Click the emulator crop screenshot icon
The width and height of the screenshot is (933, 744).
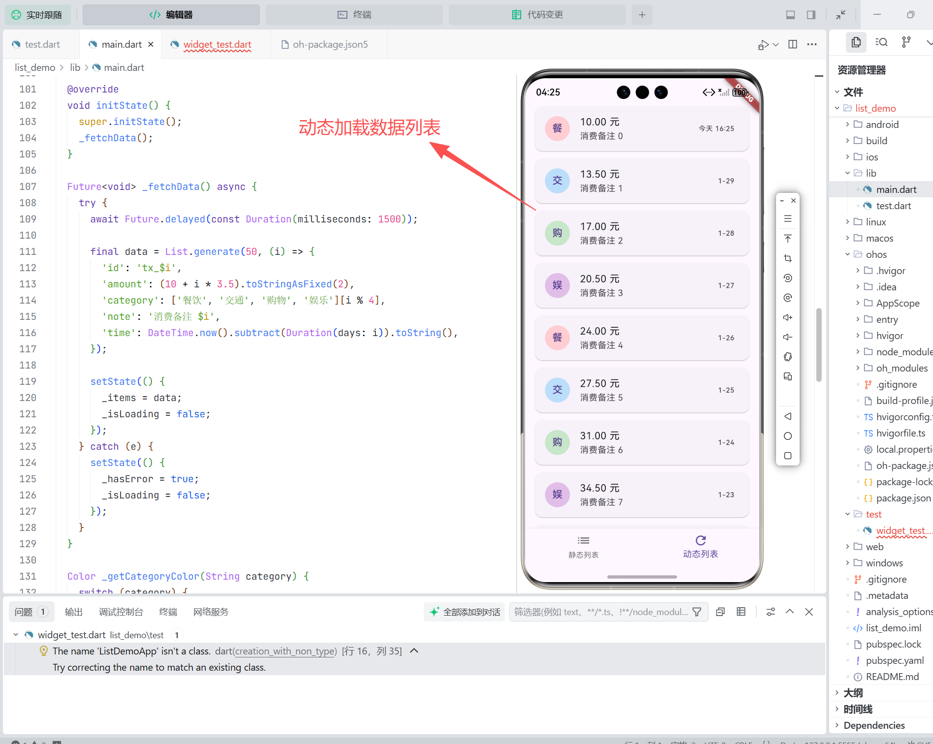(x=788, y=258)
